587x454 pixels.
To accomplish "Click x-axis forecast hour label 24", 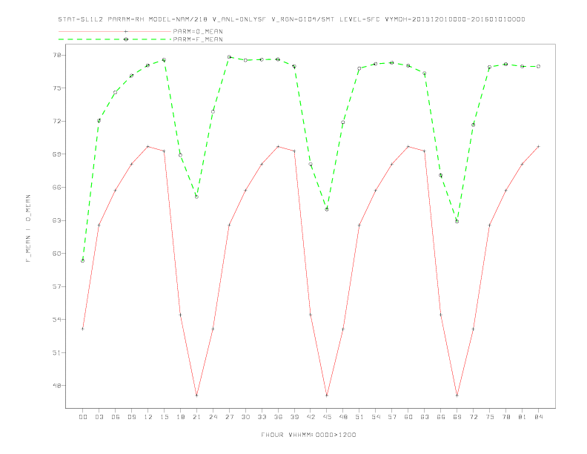I will coord(213,417).
